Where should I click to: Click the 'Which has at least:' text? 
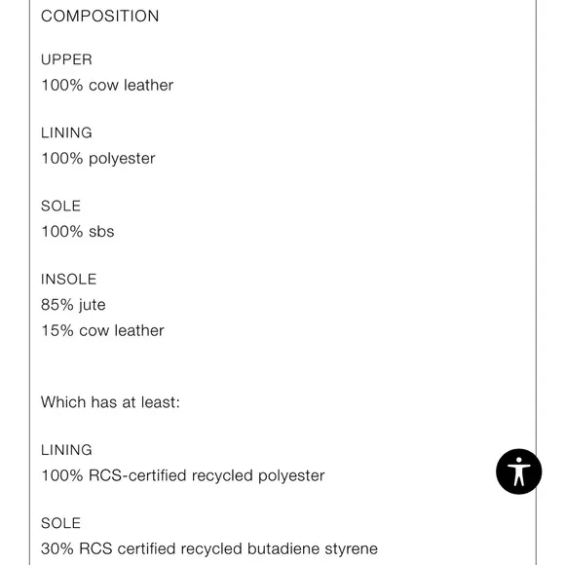(110, 402)
